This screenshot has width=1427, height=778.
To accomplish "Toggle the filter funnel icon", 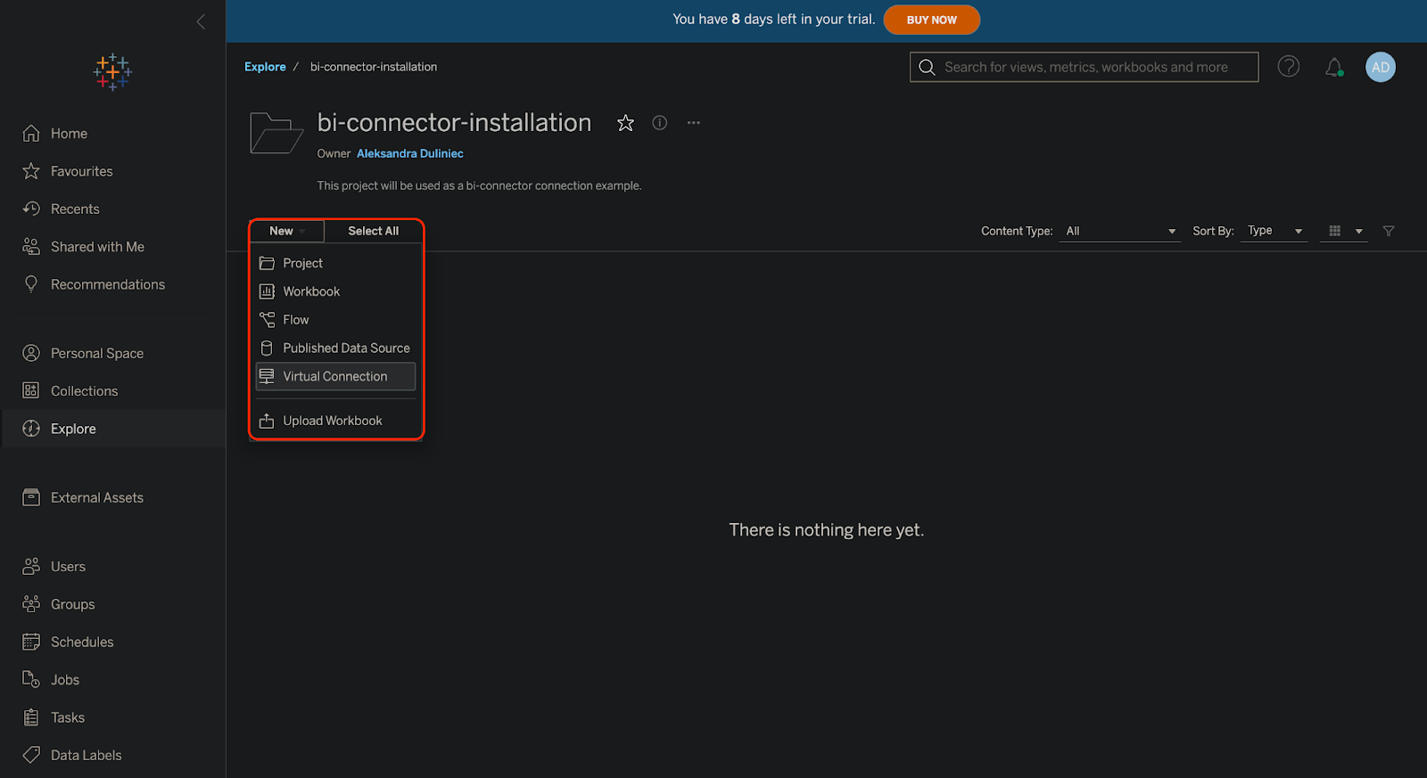I will coord(1389,231).
